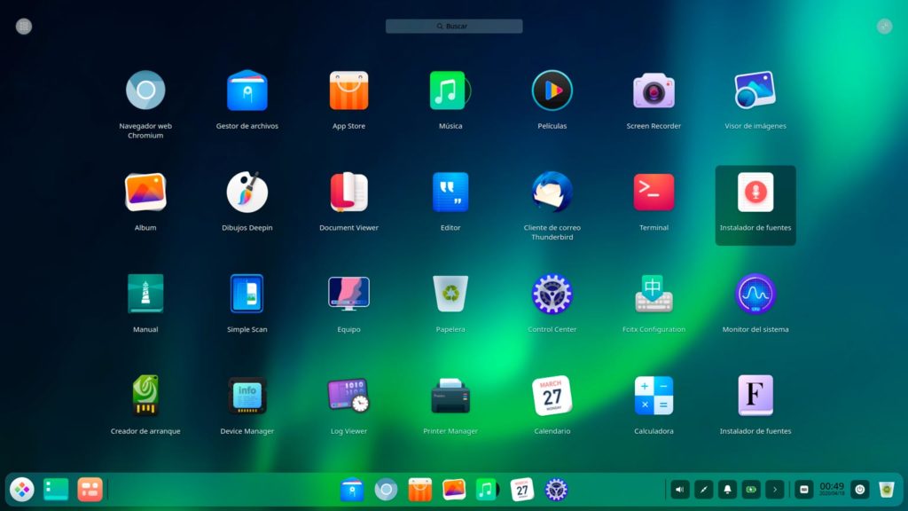
Task: Open Equipo
Action: (348, 294)
